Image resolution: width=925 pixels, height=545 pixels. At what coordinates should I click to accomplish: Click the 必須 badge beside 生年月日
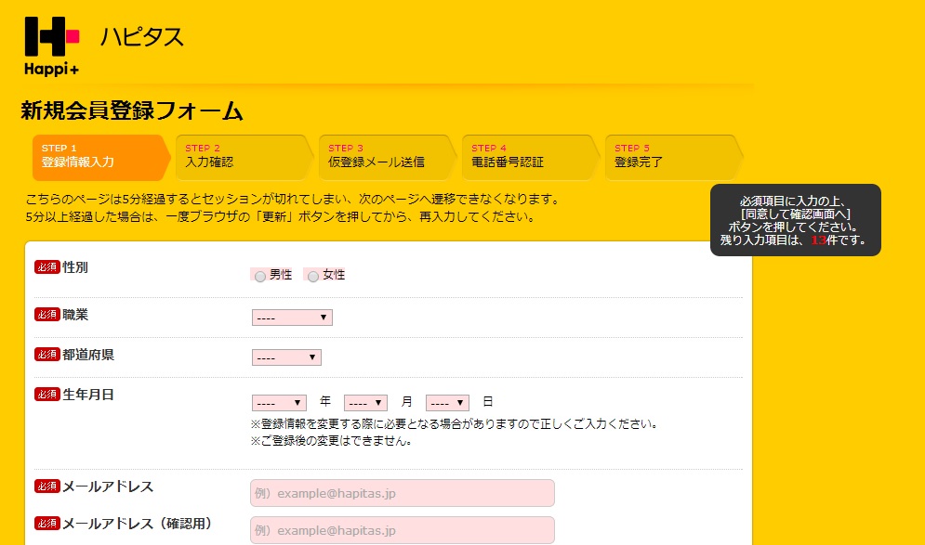click(x=47, y=395)
